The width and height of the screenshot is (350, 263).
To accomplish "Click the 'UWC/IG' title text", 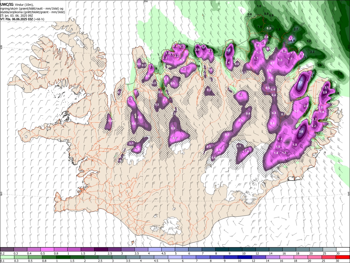I will 6,4.
